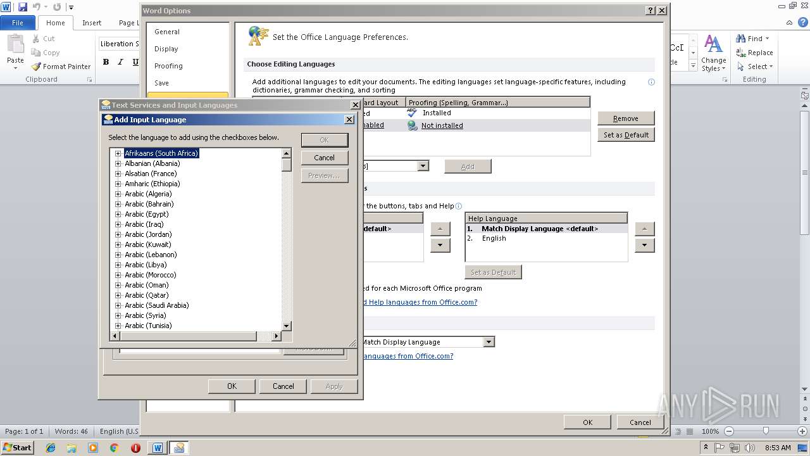Expand Alsatian (France) language node
The image size is (810, 456).
point(118,174)
